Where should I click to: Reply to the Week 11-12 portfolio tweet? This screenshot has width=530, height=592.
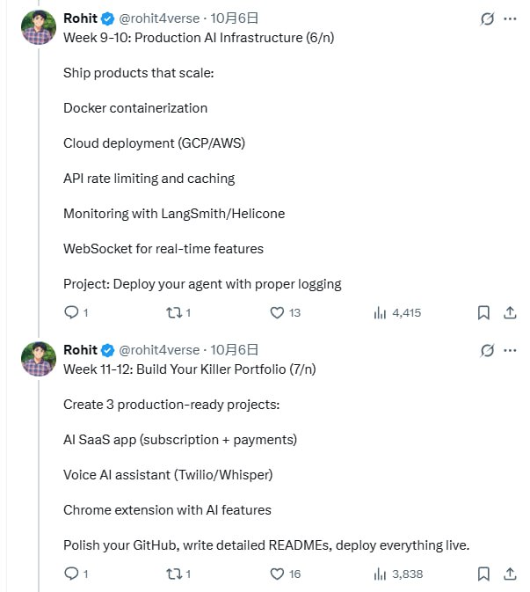pyautogui.click(x=72, y=574)
